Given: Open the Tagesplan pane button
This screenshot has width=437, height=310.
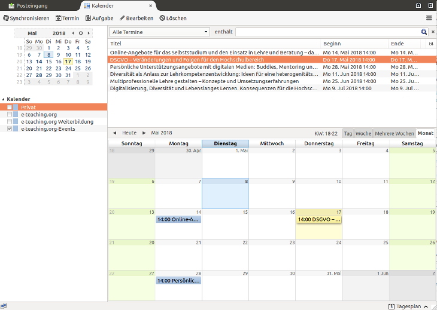Looking at the screenshot, I should [x=409, y=306].
